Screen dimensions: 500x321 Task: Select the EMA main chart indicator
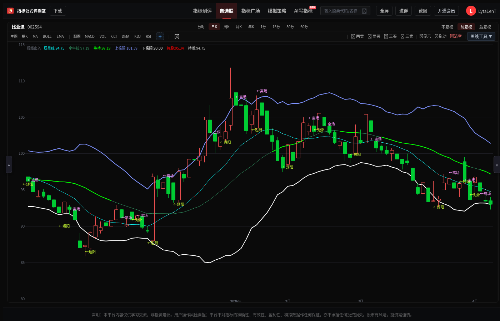[x=60, y=36]
